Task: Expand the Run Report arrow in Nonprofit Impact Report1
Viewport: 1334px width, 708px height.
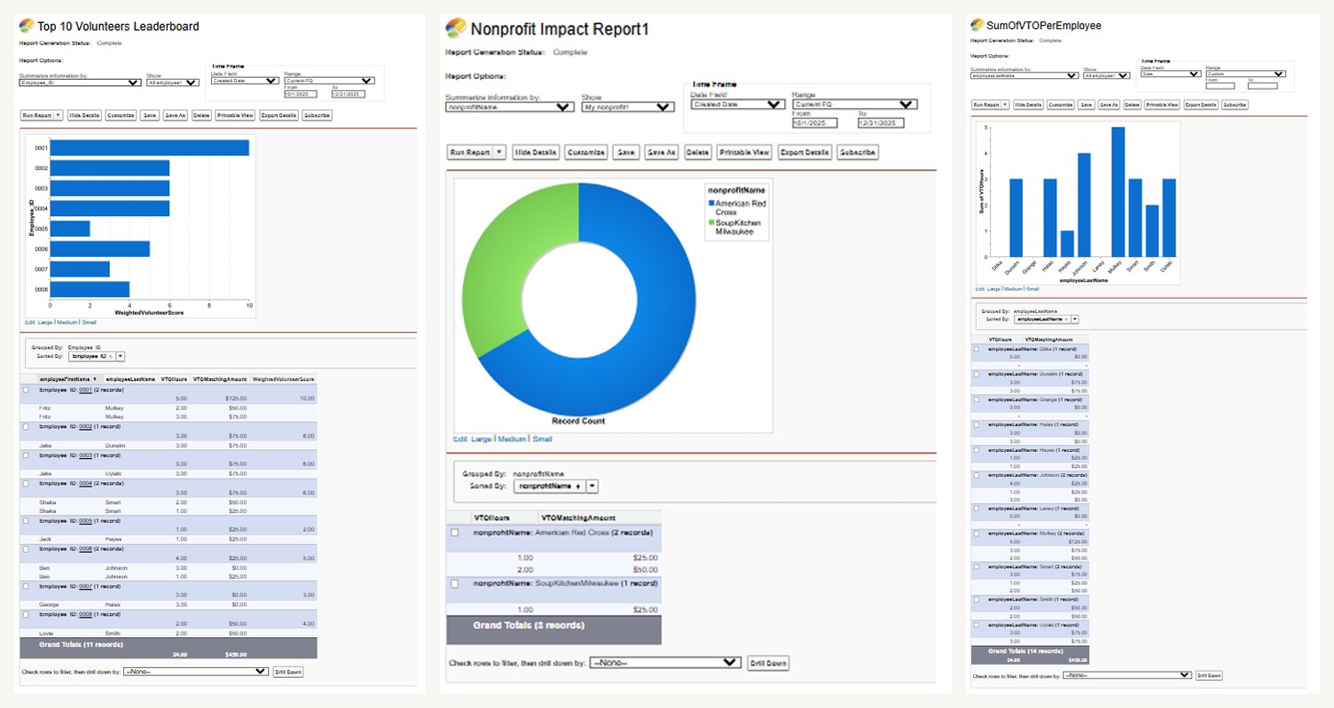Action: pyautogui.click(x=499, y=152)
